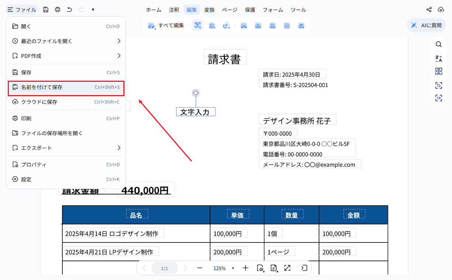Select the add link tool icon
This screenshot has width=452, height=280.
point(226,25)
